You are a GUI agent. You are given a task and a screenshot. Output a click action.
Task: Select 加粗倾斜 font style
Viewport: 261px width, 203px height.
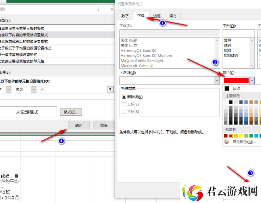click(x=231, y=55)
